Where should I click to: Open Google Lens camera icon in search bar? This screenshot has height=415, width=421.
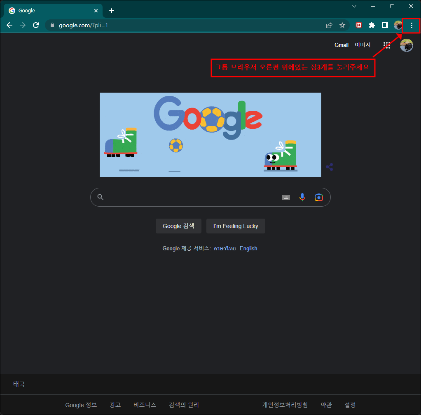[318, 197]
